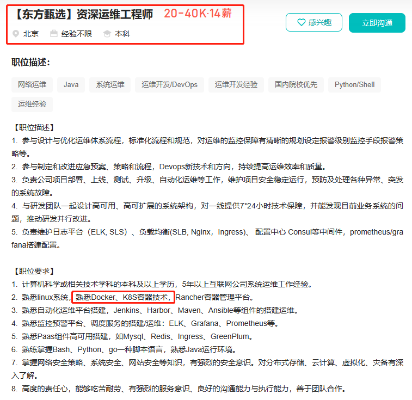Click the graduation cap icon beside 本科

pos(107,34)
